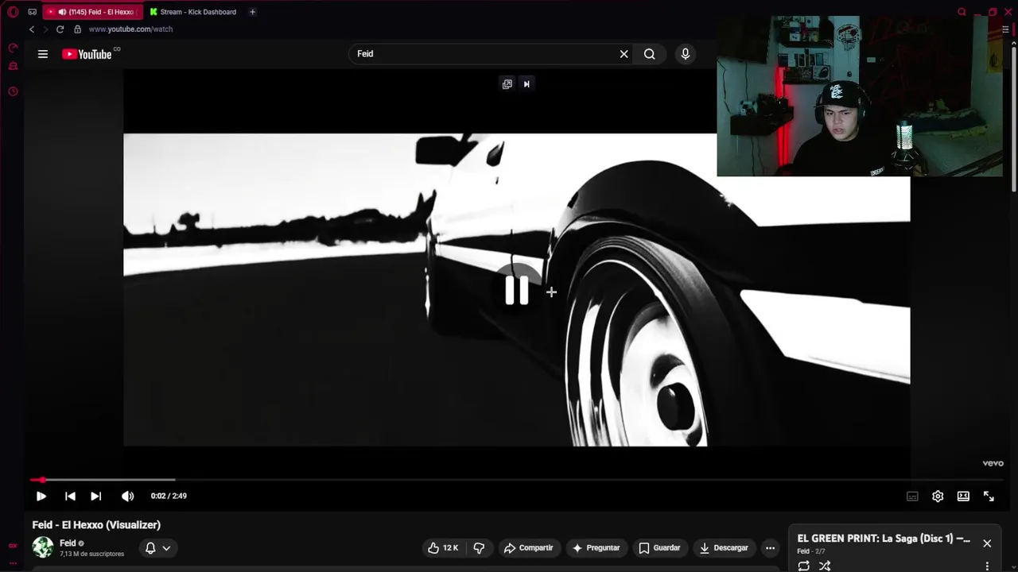Screen dimensions: 1018x572
Task: Open YouTube hamburger guide menu
Action: click(x=43, y=54)
